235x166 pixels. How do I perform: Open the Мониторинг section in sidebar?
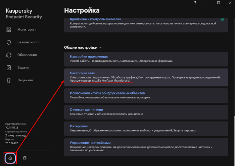click(27, 30)
